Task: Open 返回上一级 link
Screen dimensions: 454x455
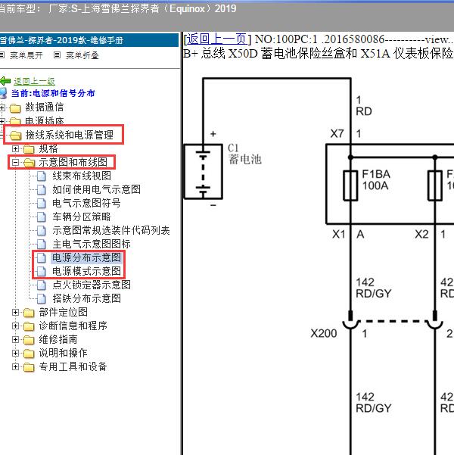Action: click(x=34, y=81)
